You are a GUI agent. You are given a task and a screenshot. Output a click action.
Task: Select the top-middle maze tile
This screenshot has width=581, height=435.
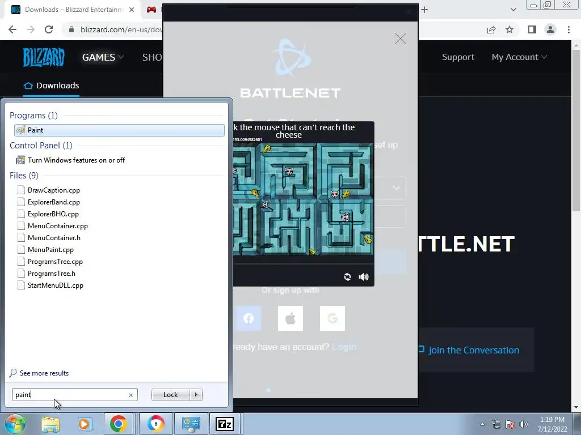[x=288, y=171]
